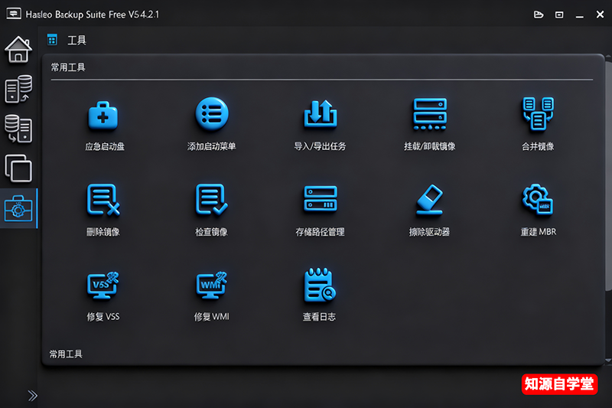Expand the sidebar with double-chevron arrow

pos(33,396)
